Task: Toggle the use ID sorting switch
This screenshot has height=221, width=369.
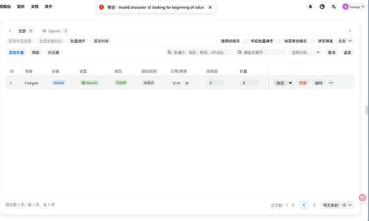Action: click(x=245, y=41)
